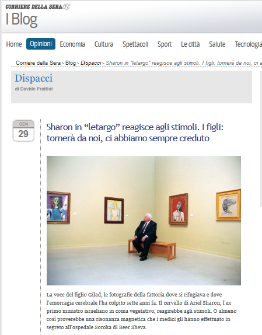Click the Blog breadcrumb link

(71, 63)
